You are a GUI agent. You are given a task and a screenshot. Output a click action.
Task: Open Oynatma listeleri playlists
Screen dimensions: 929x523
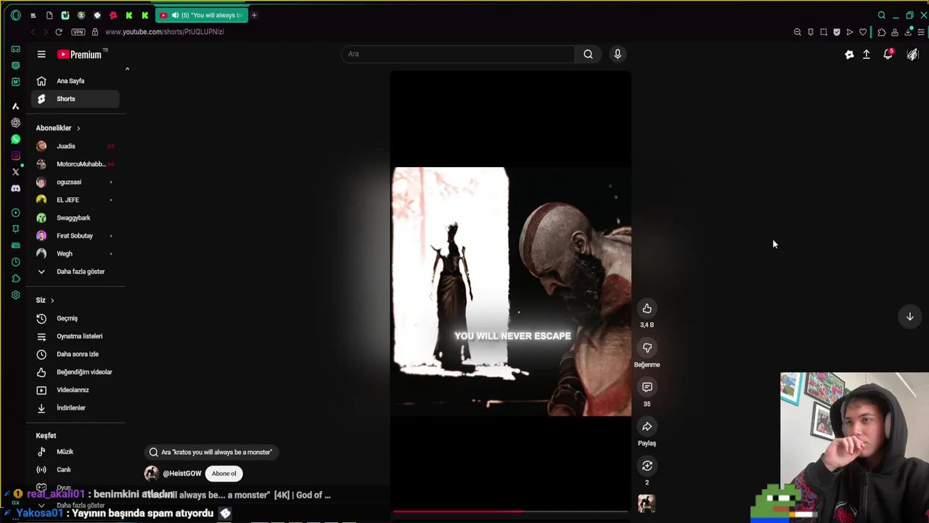(x=75, y=336)
